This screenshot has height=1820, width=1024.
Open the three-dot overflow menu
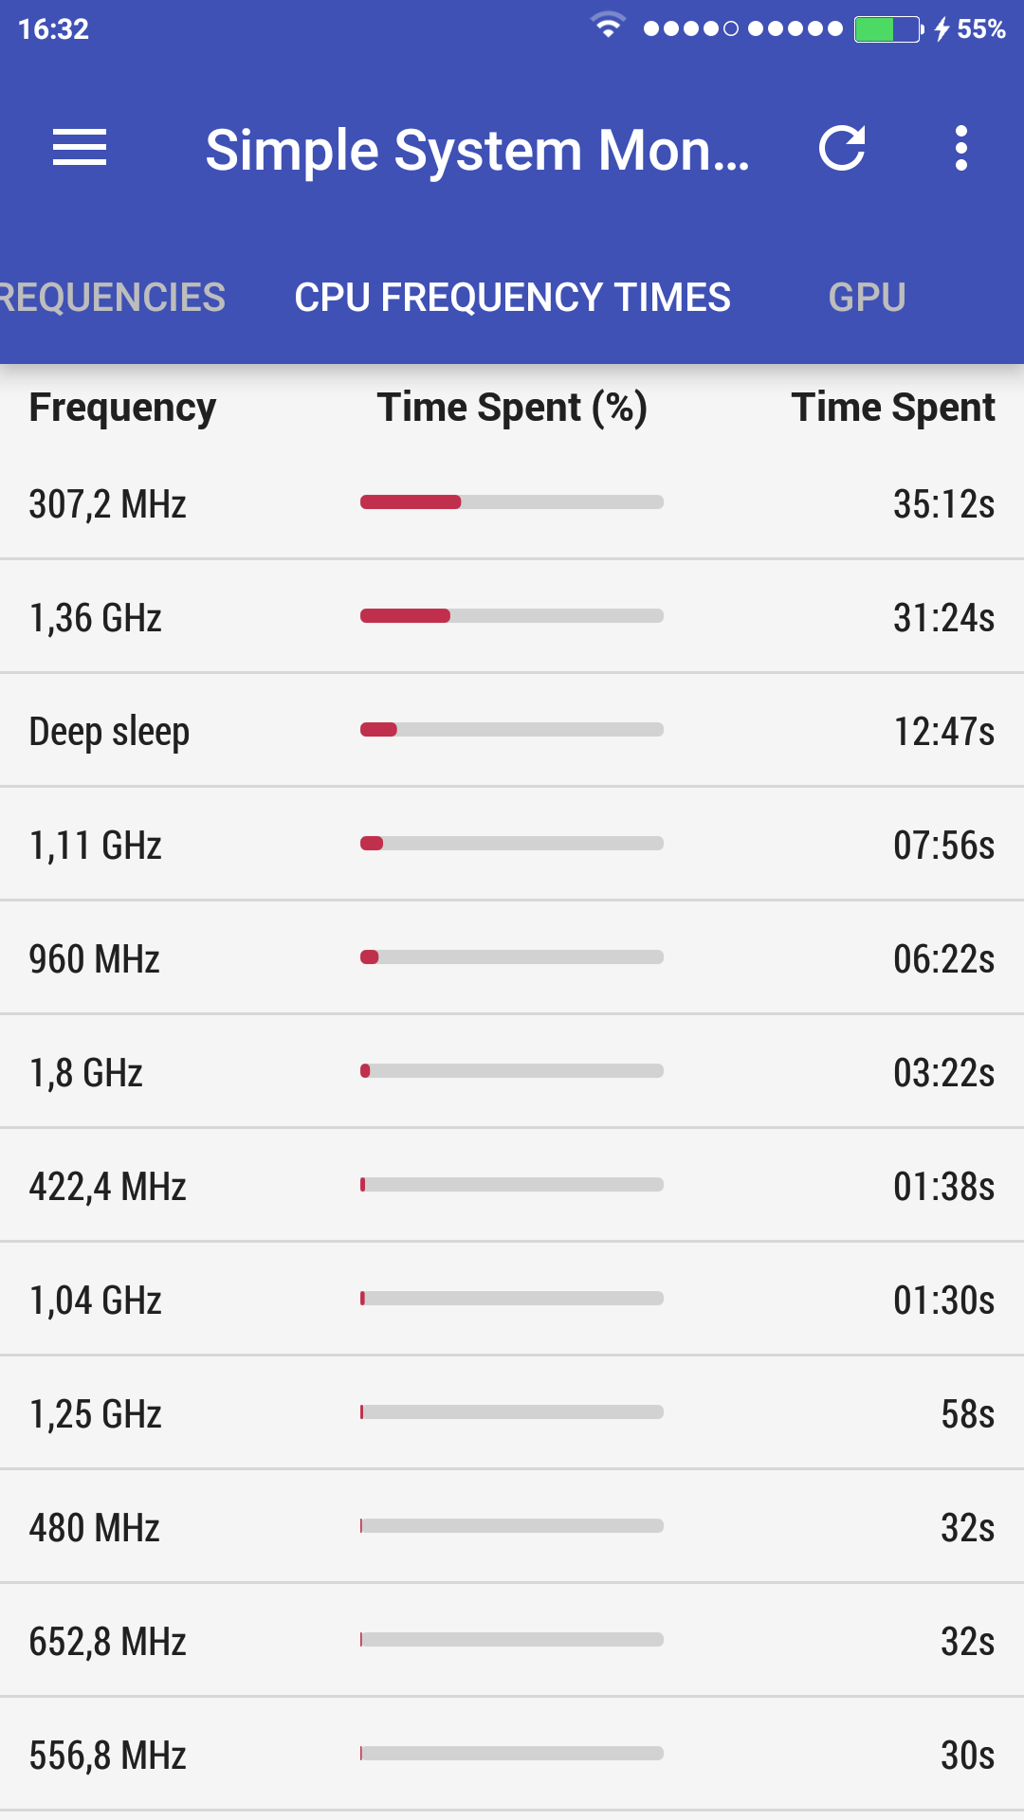961,148
